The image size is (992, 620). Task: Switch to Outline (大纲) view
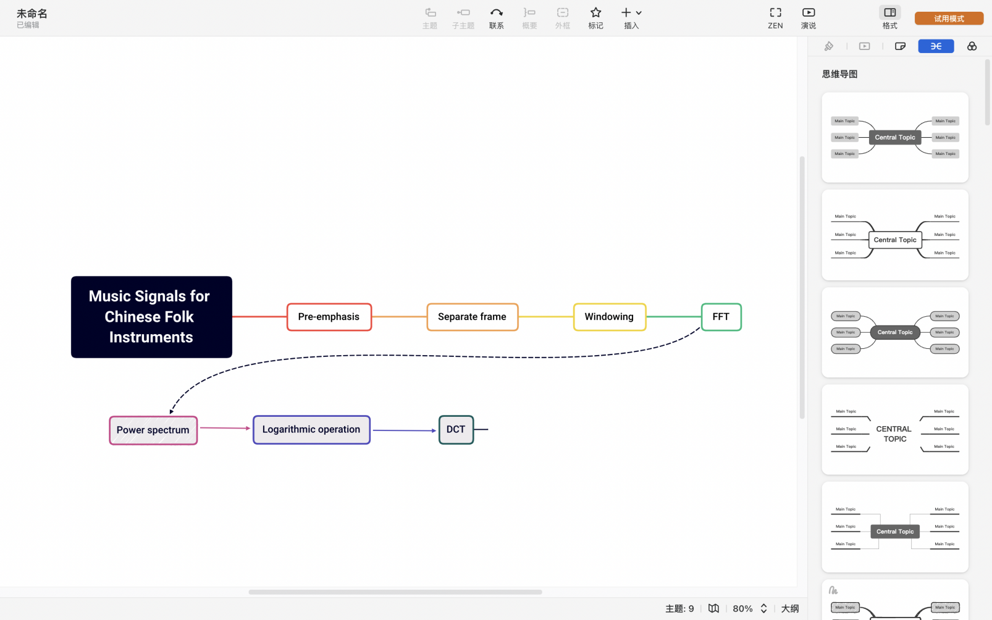click(789, 608)
